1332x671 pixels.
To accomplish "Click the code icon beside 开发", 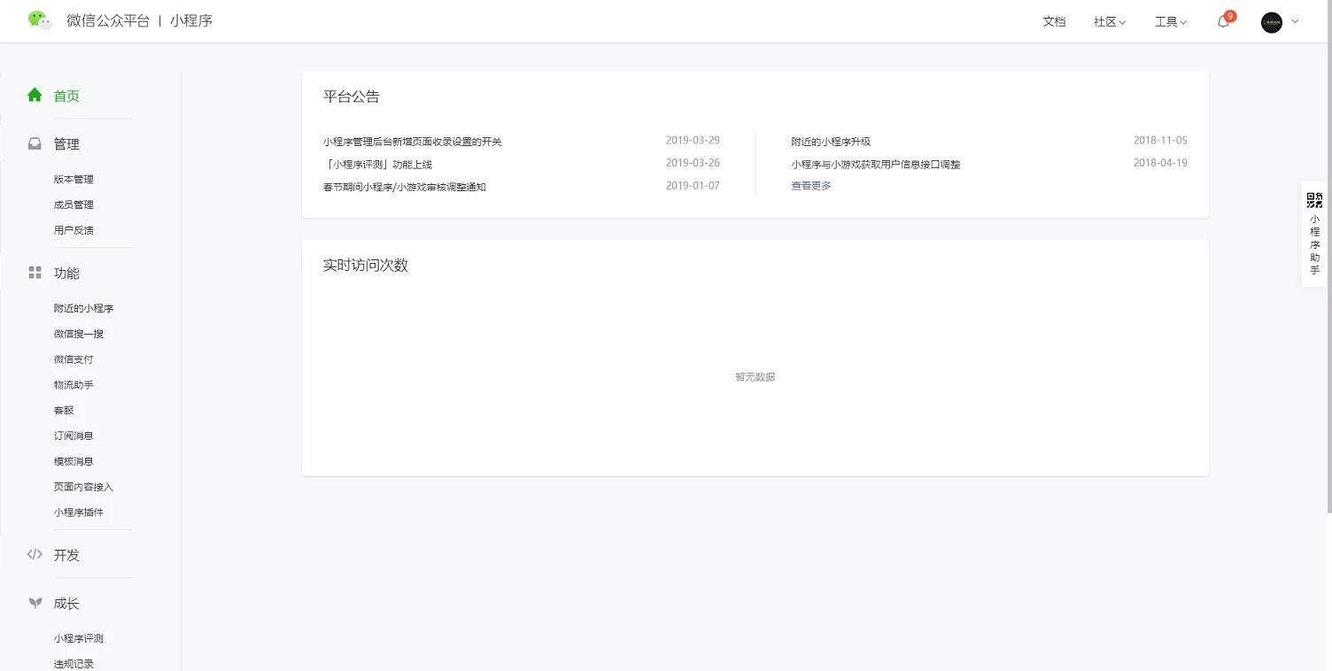I will pos(35,554).
